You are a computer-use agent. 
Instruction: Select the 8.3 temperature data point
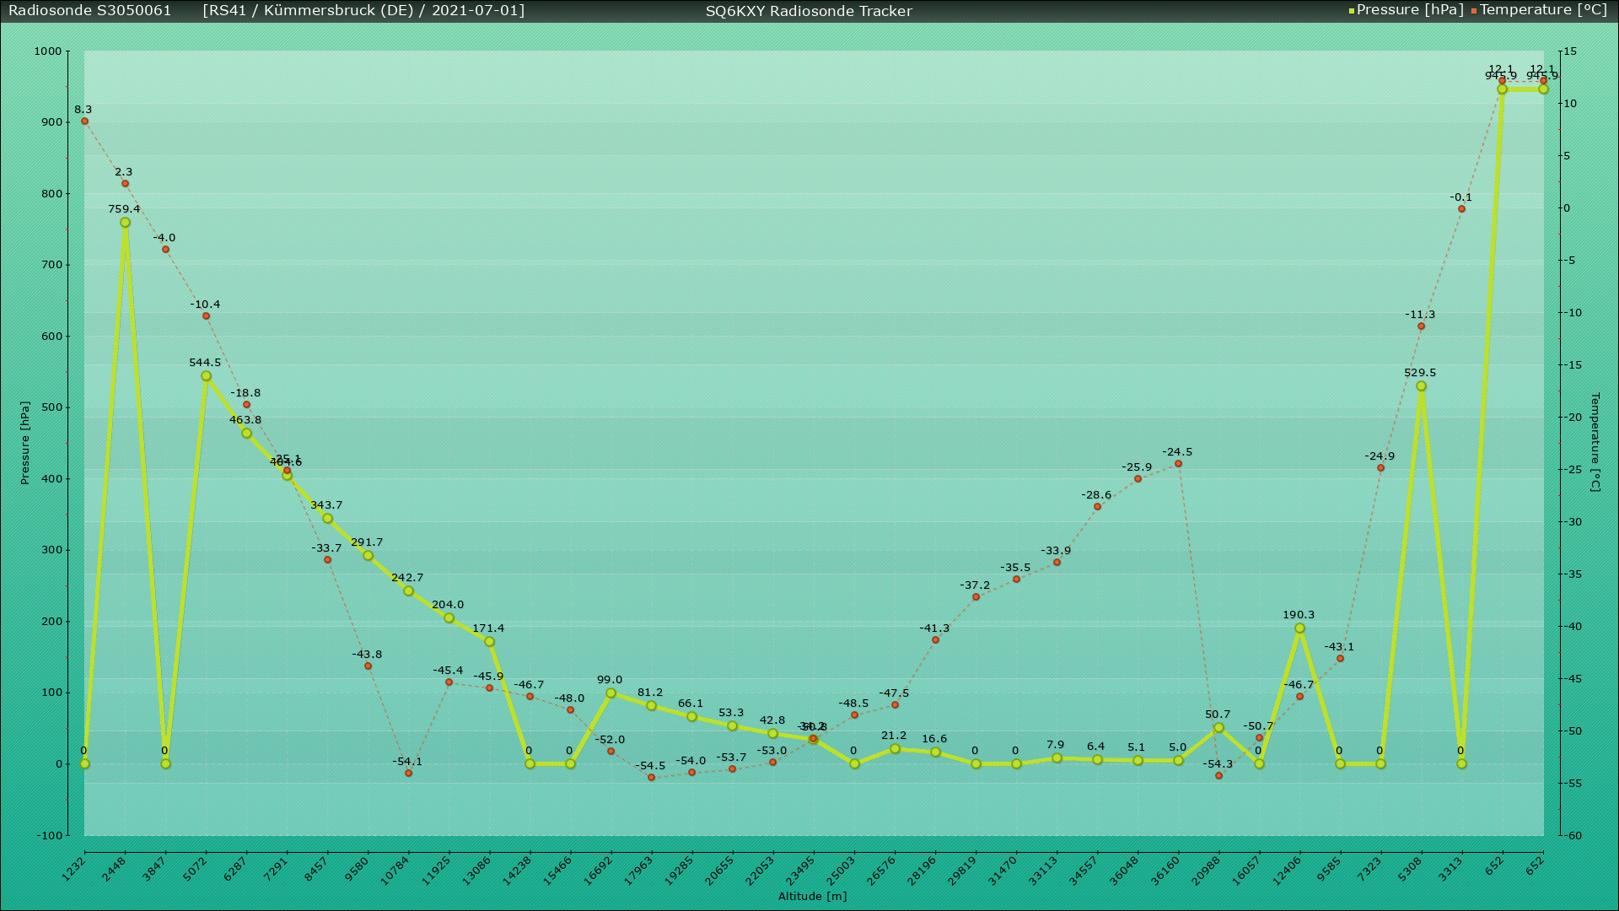coord(84,121)
